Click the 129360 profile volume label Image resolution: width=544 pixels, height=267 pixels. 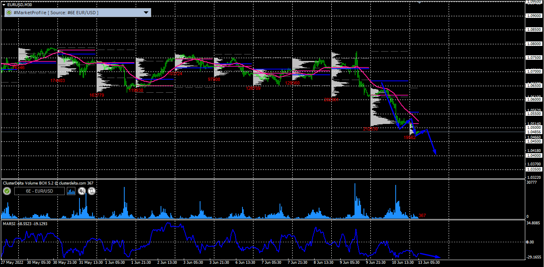[293, 83]
